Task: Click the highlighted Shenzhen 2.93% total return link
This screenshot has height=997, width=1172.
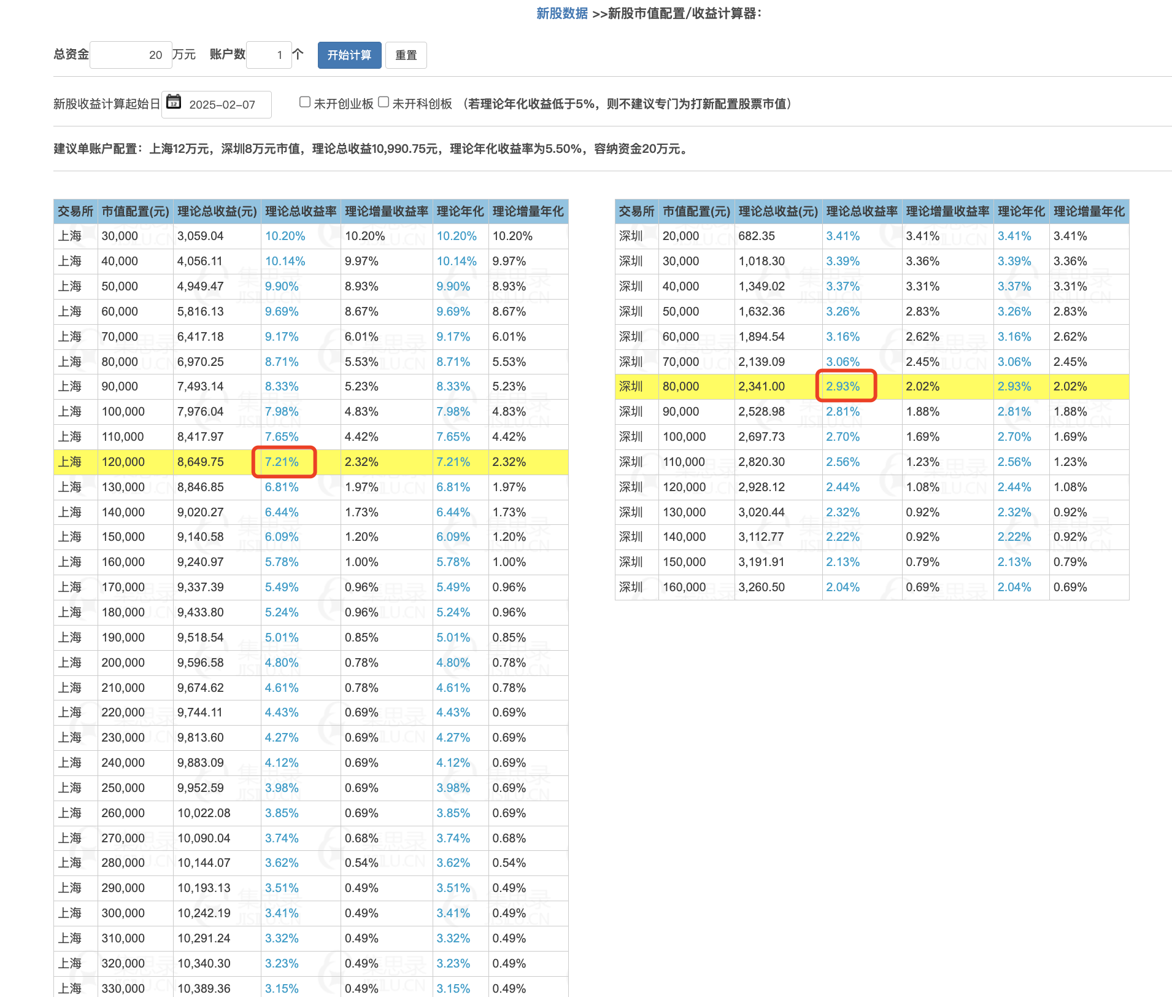Action: click(x=842, y=387)
